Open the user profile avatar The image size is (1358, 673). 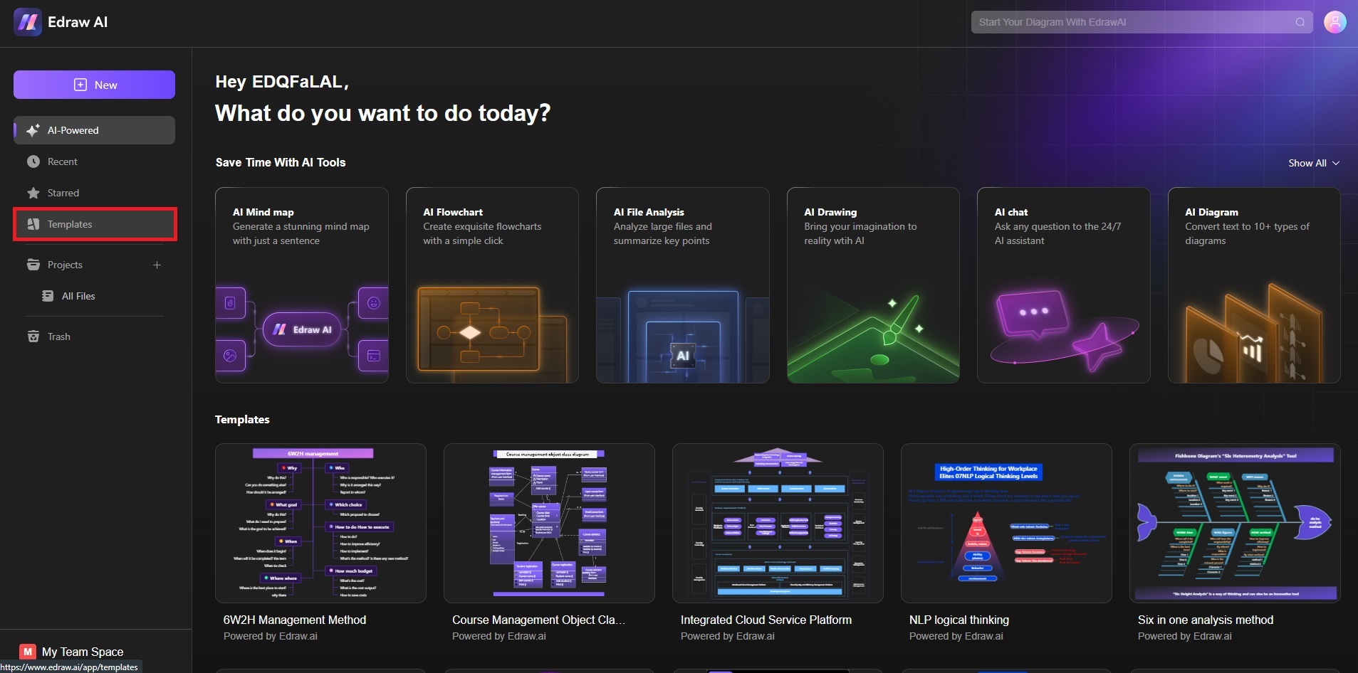[x=1335, y=22]
